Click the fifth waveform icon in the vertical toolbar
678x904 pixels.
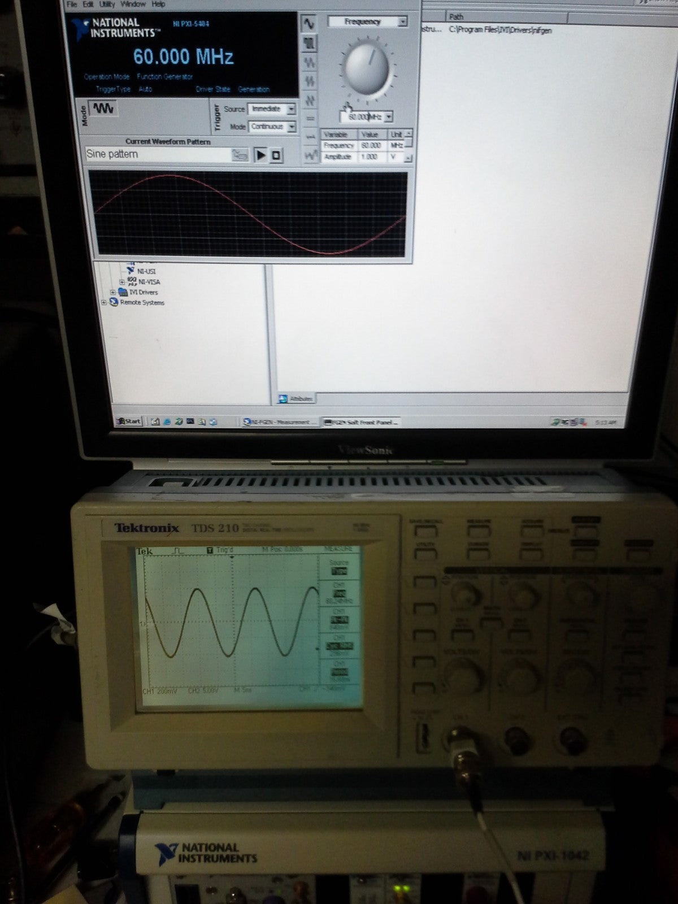point(310,101)
